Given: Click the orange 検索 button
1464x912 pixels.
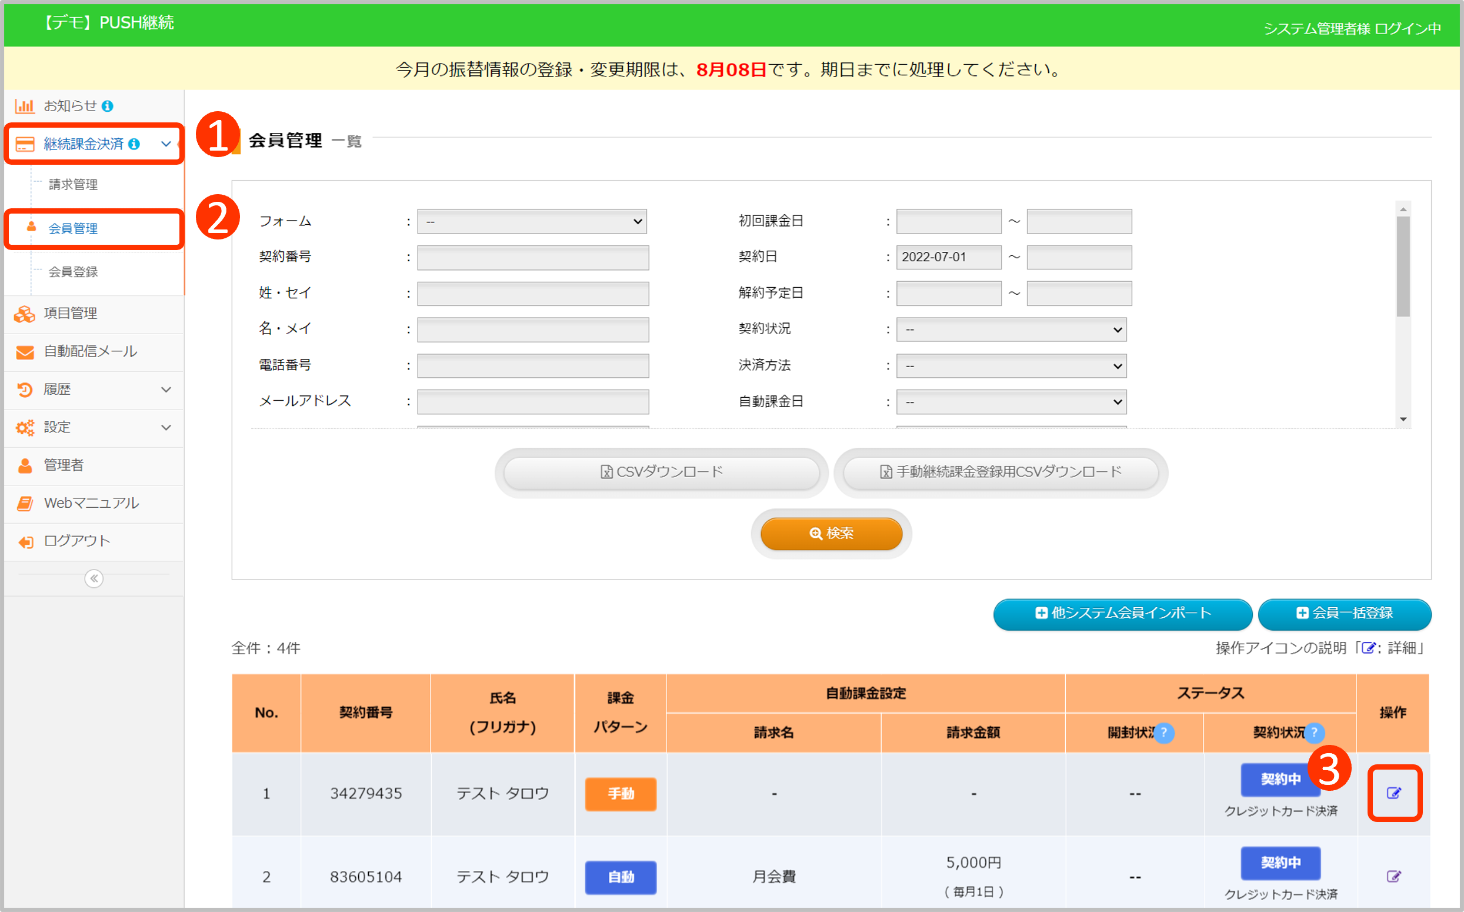Looking at the screenshot, I should click(x=831, y=533).
